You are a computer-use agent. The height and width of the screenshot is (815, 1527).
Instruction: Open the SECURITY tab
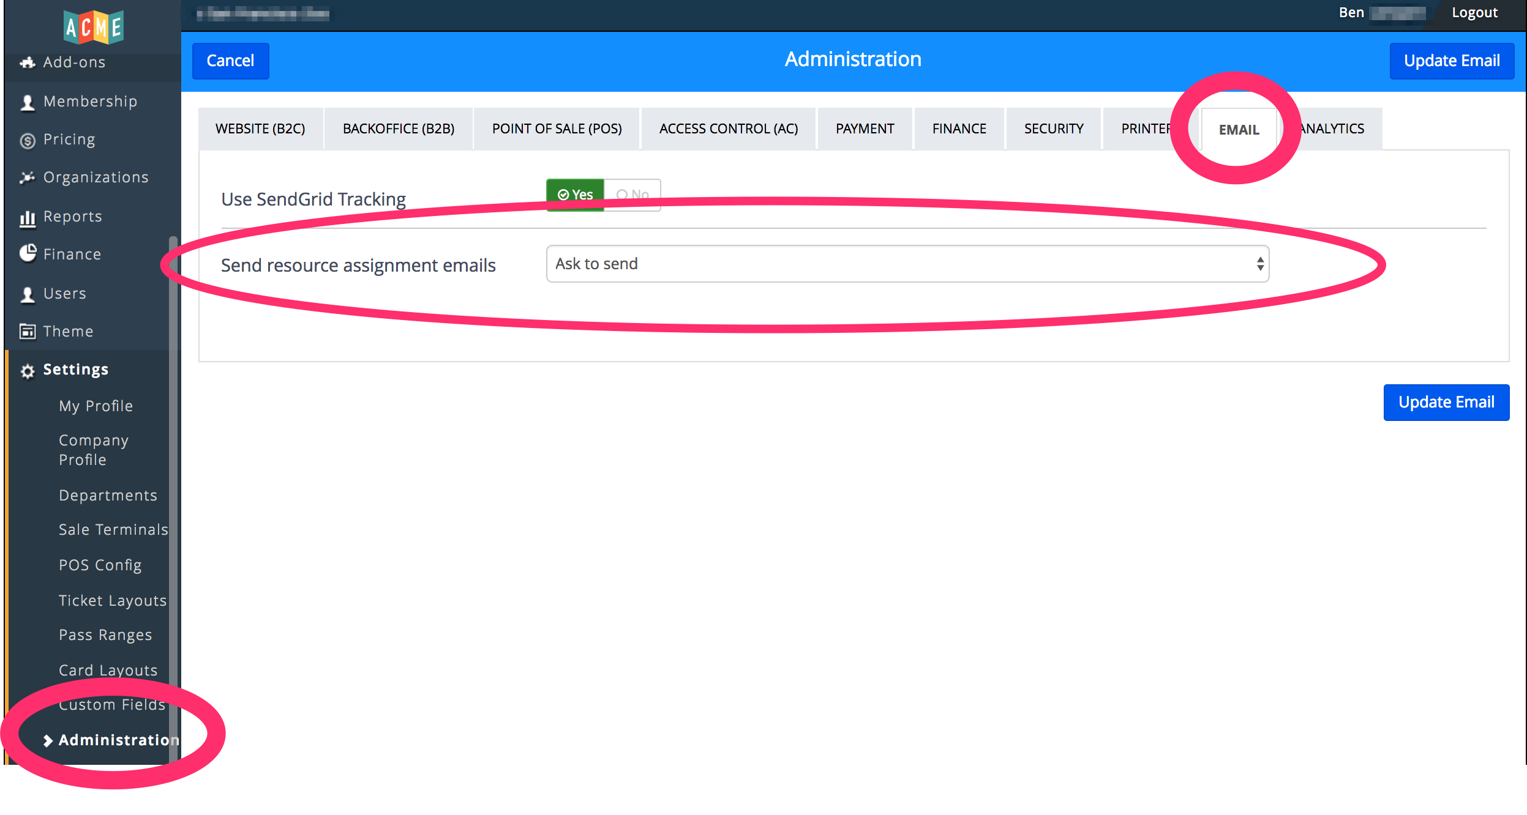point(1053,129)
